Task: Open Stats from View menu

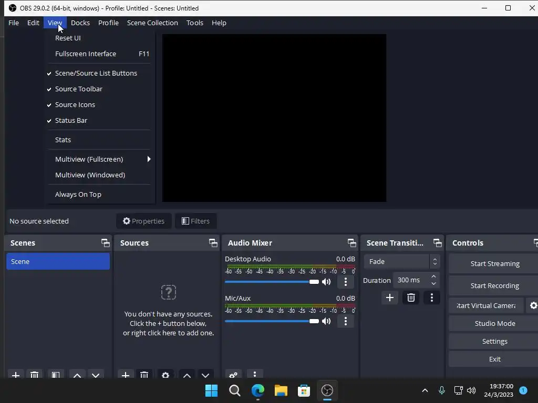Action: pos(99,140)
